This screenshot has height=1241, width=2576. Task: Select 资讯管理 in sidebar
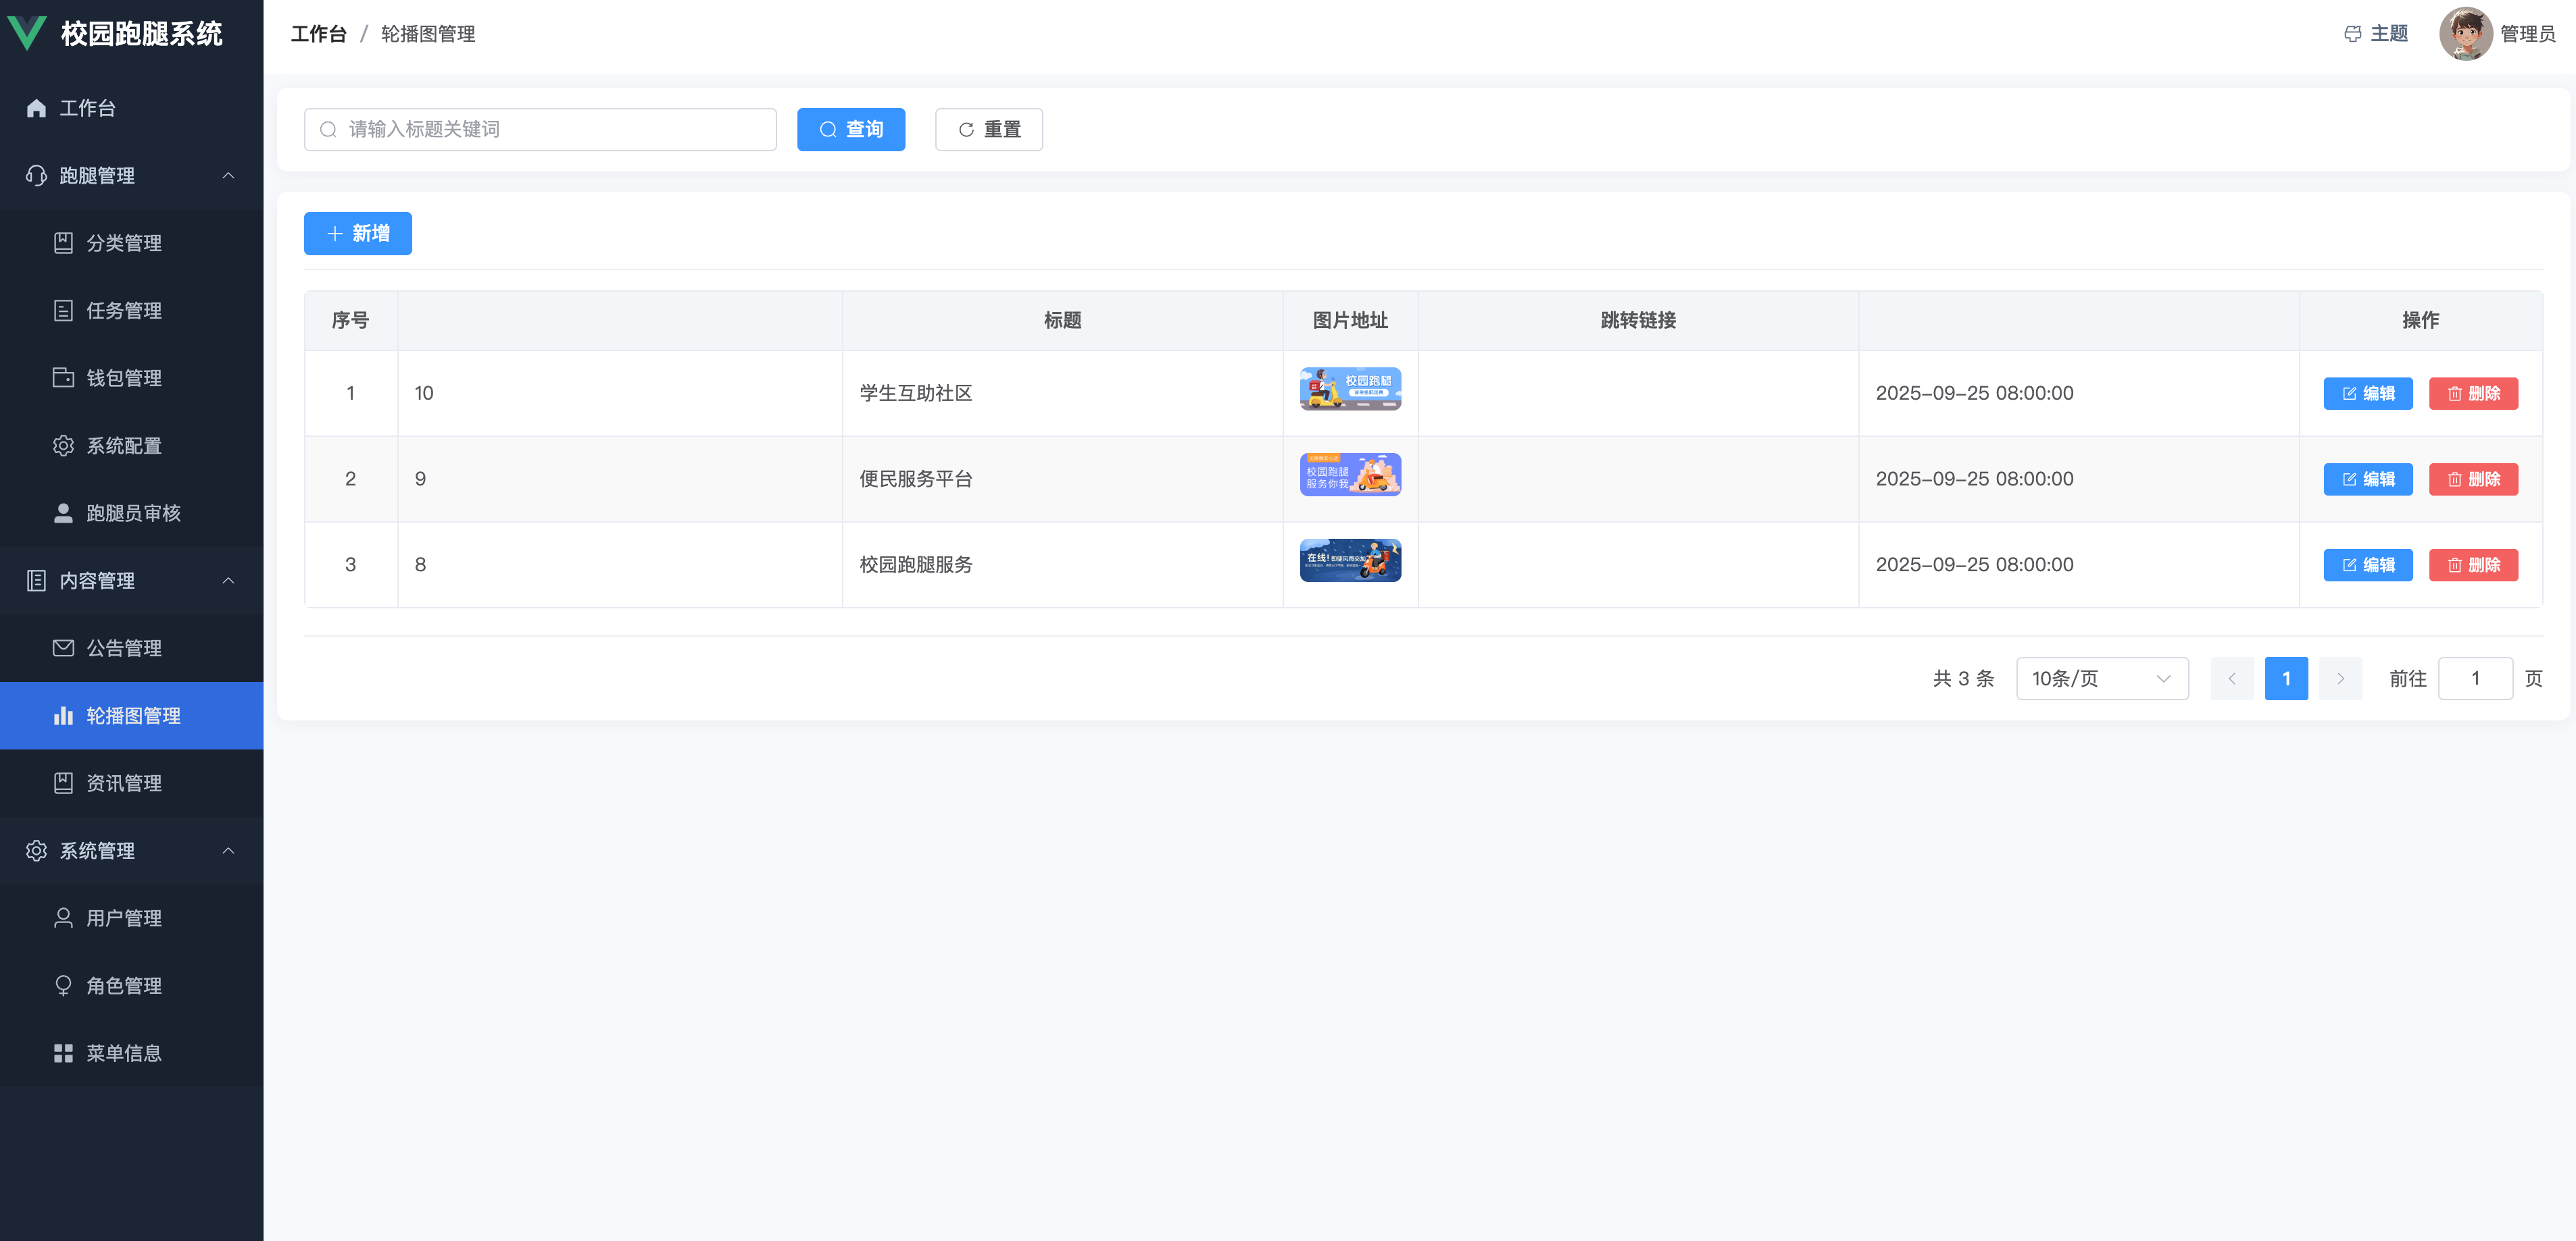coord(123,783)
